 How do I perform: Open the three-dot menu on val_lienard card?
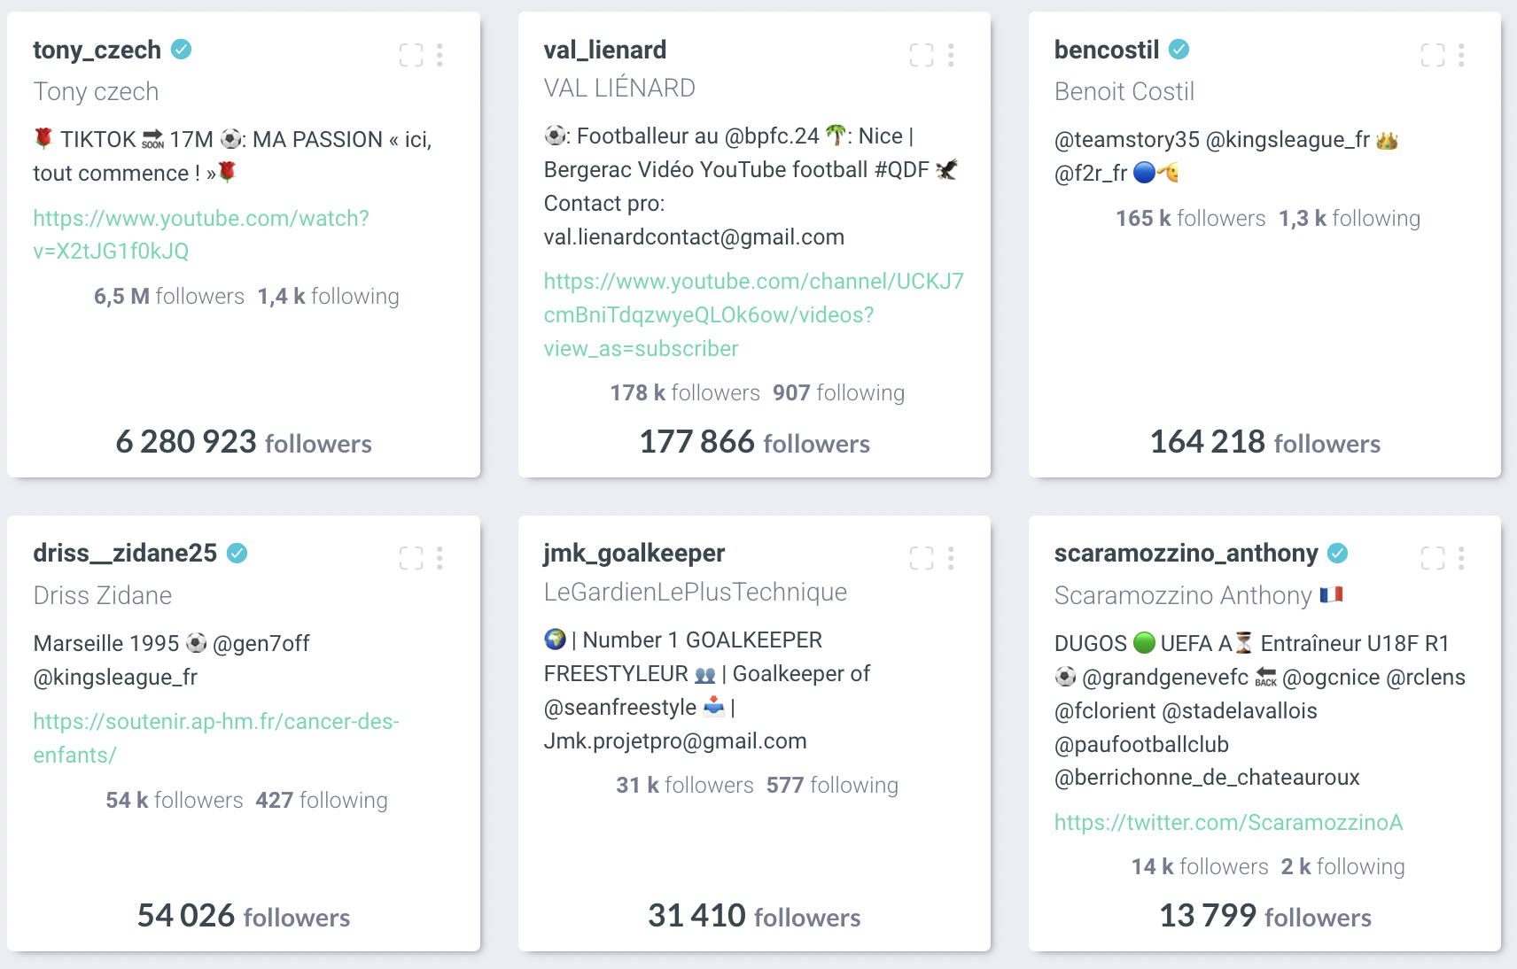(x=951, y=55)
